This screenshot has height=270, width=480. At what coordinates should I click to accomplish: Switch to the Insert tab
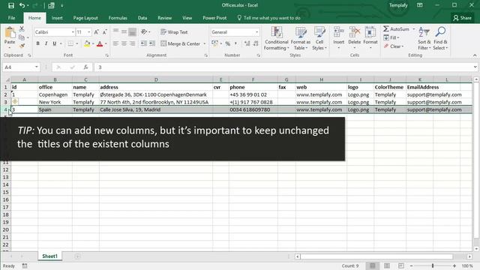coord(57,18)
